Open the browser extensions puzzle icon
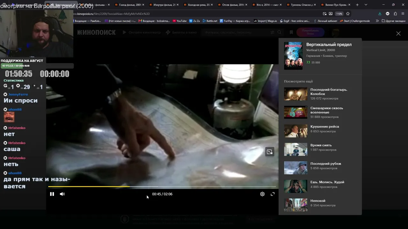 [x=395, y=14]
